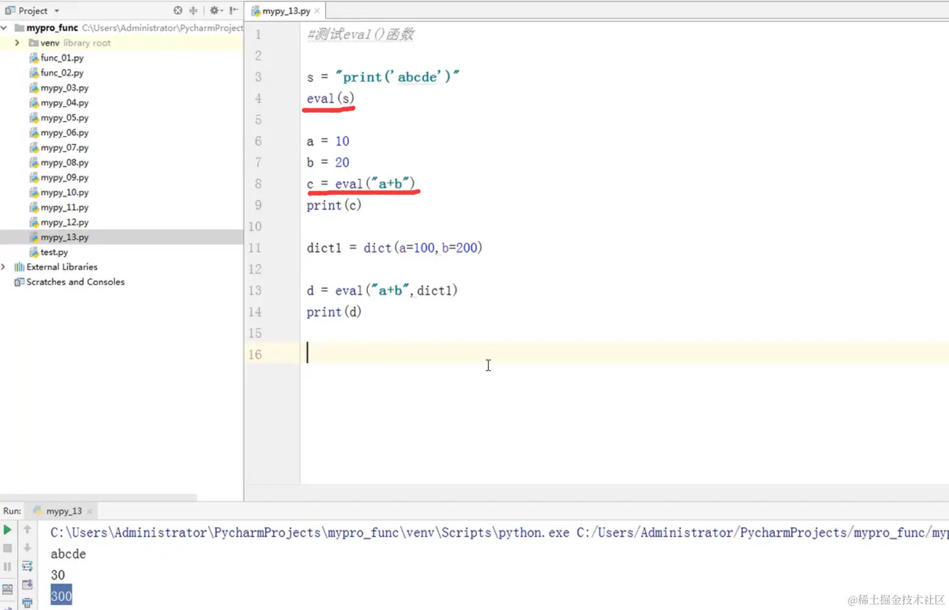Close the mypy_13.py editor tab

317,11
